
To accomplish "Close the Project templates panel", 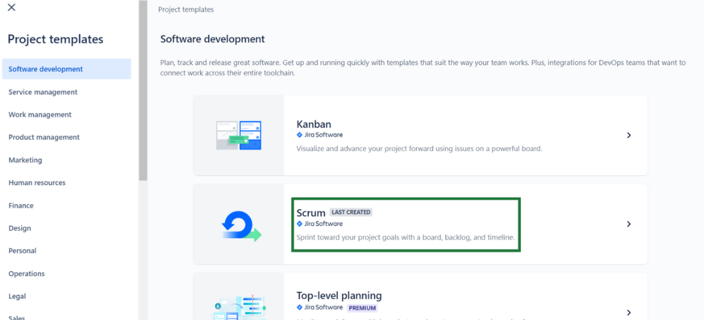I will pyautogui.click(x=12, y=7).
